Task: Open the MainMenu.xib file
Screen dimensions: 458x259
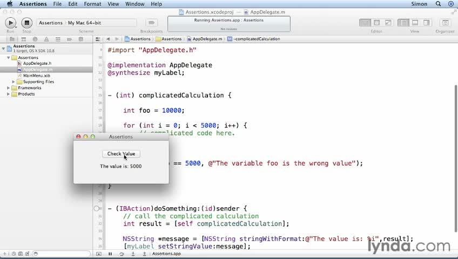Action: pyautogui.click(x=37, y=76)
